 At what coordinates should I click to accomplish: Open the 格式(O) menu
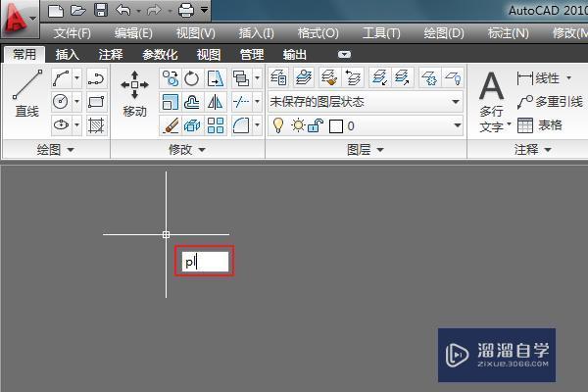[x=318, y=33]
